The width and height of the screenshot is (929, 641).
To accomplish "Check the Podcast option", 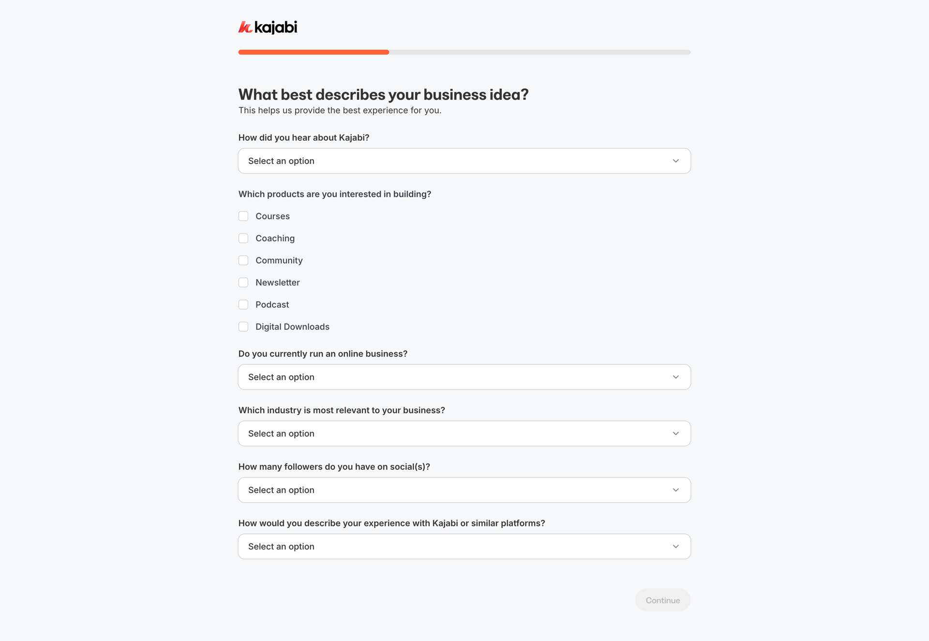I will click(243, 304).
